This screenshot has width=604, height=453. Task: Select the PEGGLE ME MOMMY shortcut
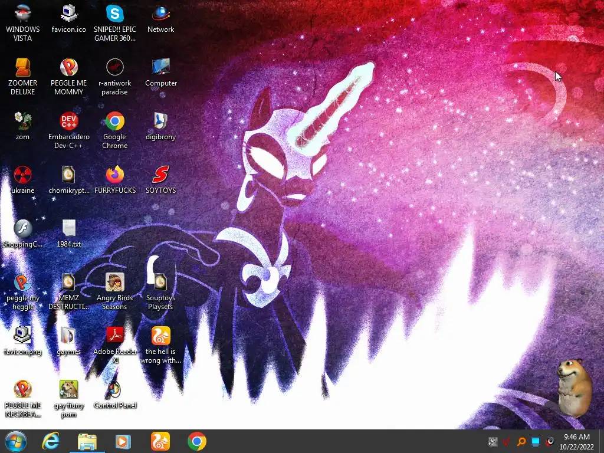68,77
